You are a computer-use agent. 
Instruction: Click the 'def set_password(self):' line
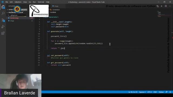(x=58, y=56)
